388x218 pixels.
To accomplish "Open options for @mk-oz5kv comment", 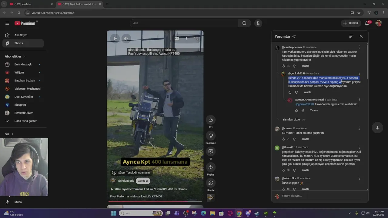I will [359, 178].
